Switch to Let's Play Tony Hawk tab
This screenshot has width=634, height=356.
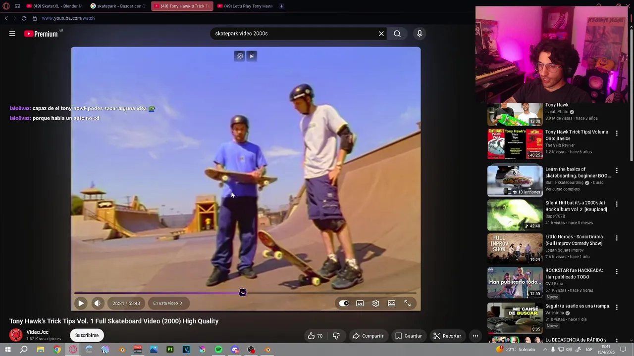(245, 6)
